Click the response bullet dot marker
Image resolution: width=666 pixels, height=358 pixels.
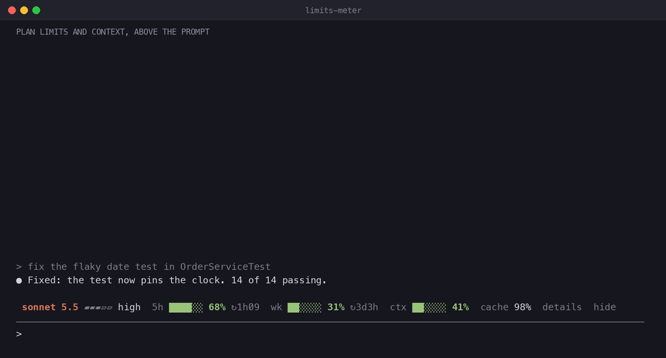coord(19,281)
